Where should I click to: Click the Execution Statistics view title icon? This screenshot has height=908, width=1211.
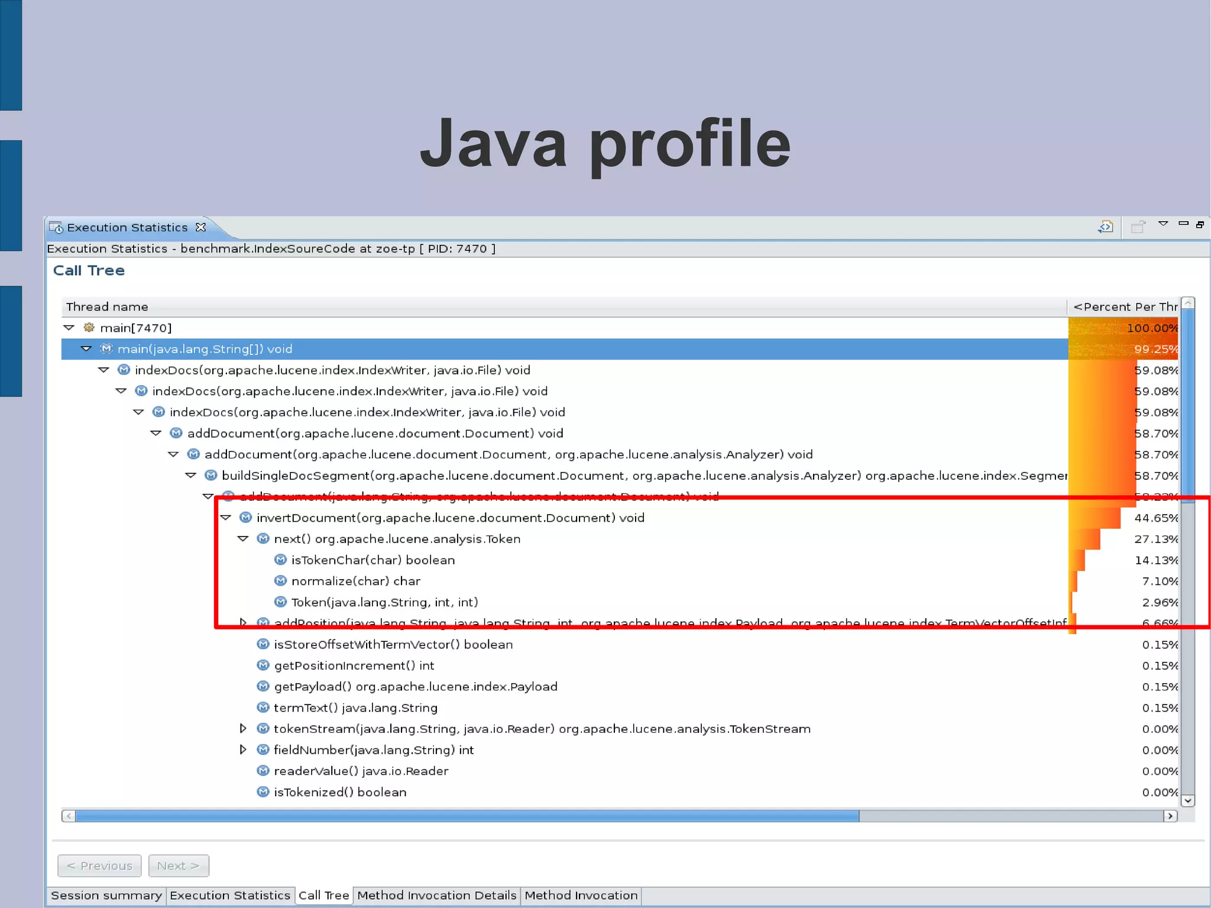click(56, 228)
